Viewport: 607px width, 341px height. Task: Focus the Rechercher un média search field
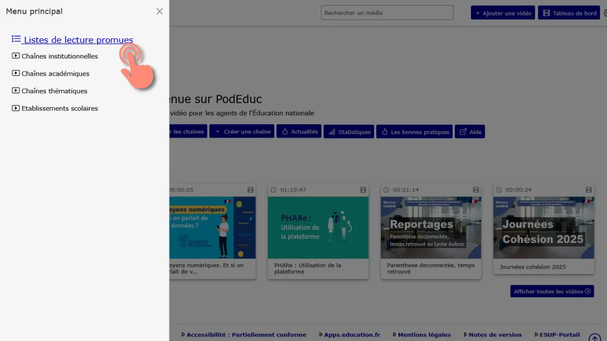(x=387, y=13)
